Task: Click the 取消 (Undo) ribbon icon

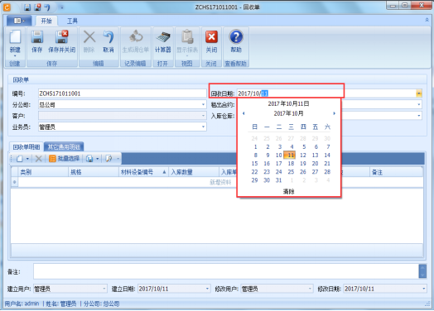Action: pyautogui.click(x=108, y=42)
